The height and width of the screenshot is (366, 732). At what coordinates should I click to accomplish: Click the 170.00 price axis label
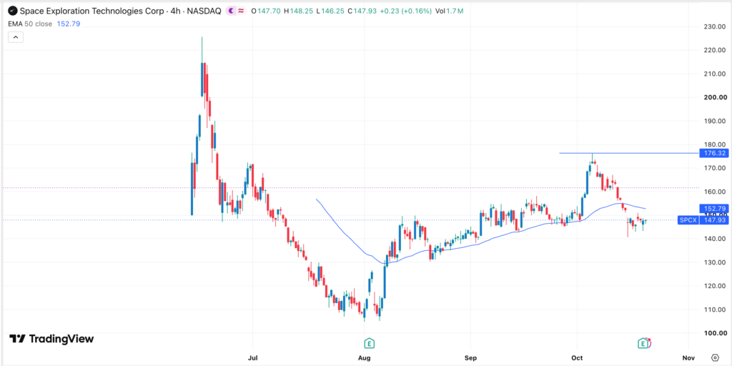716,168
